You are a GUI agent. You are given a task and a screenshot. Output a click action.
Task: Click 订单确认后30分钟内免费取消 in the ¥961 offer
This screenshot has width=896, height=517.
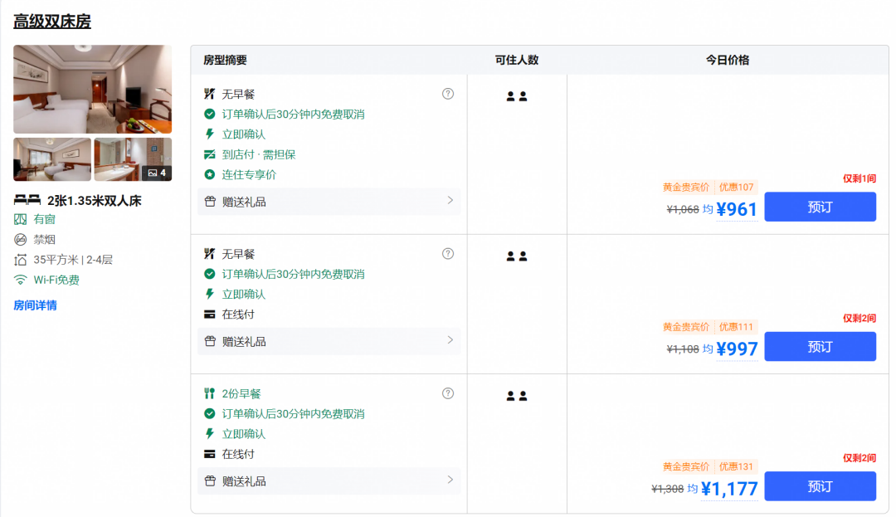(293, 114)
